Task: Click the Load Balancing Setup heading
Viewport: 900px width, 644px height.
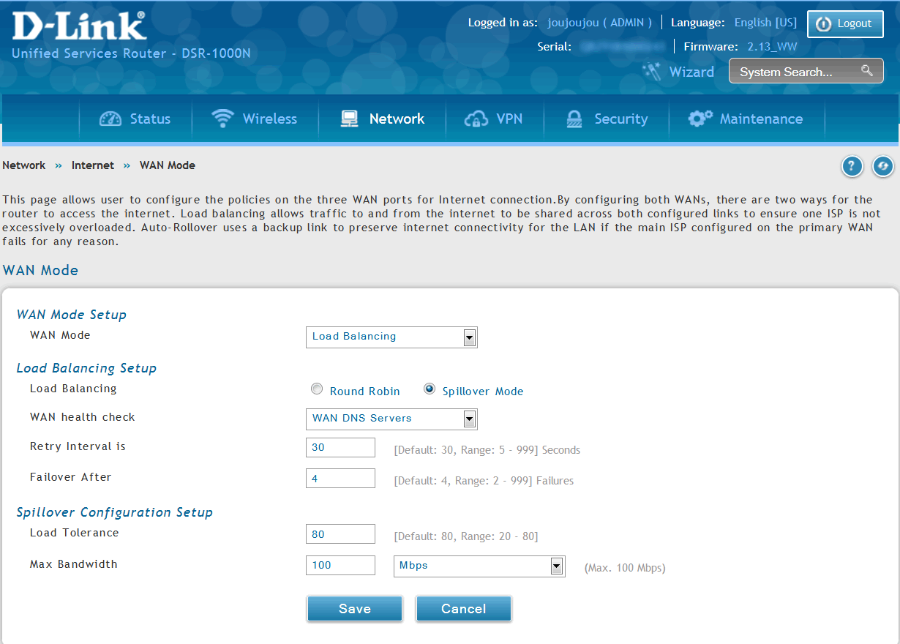Action: click(x=86, y=368)
